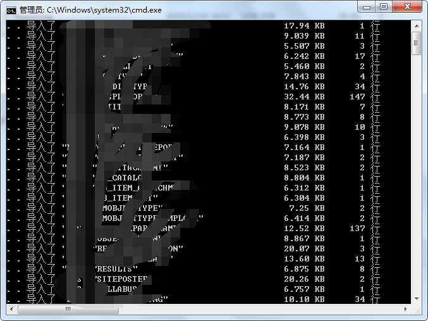This screenshot has height=321, width=428.
Task: Click the vertical scrollbar thumb
Action: tap(417, 43)
